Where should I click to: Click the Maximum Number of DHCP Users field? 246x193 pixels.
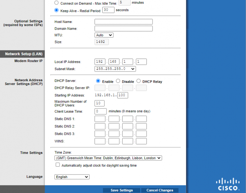(100, 103)
